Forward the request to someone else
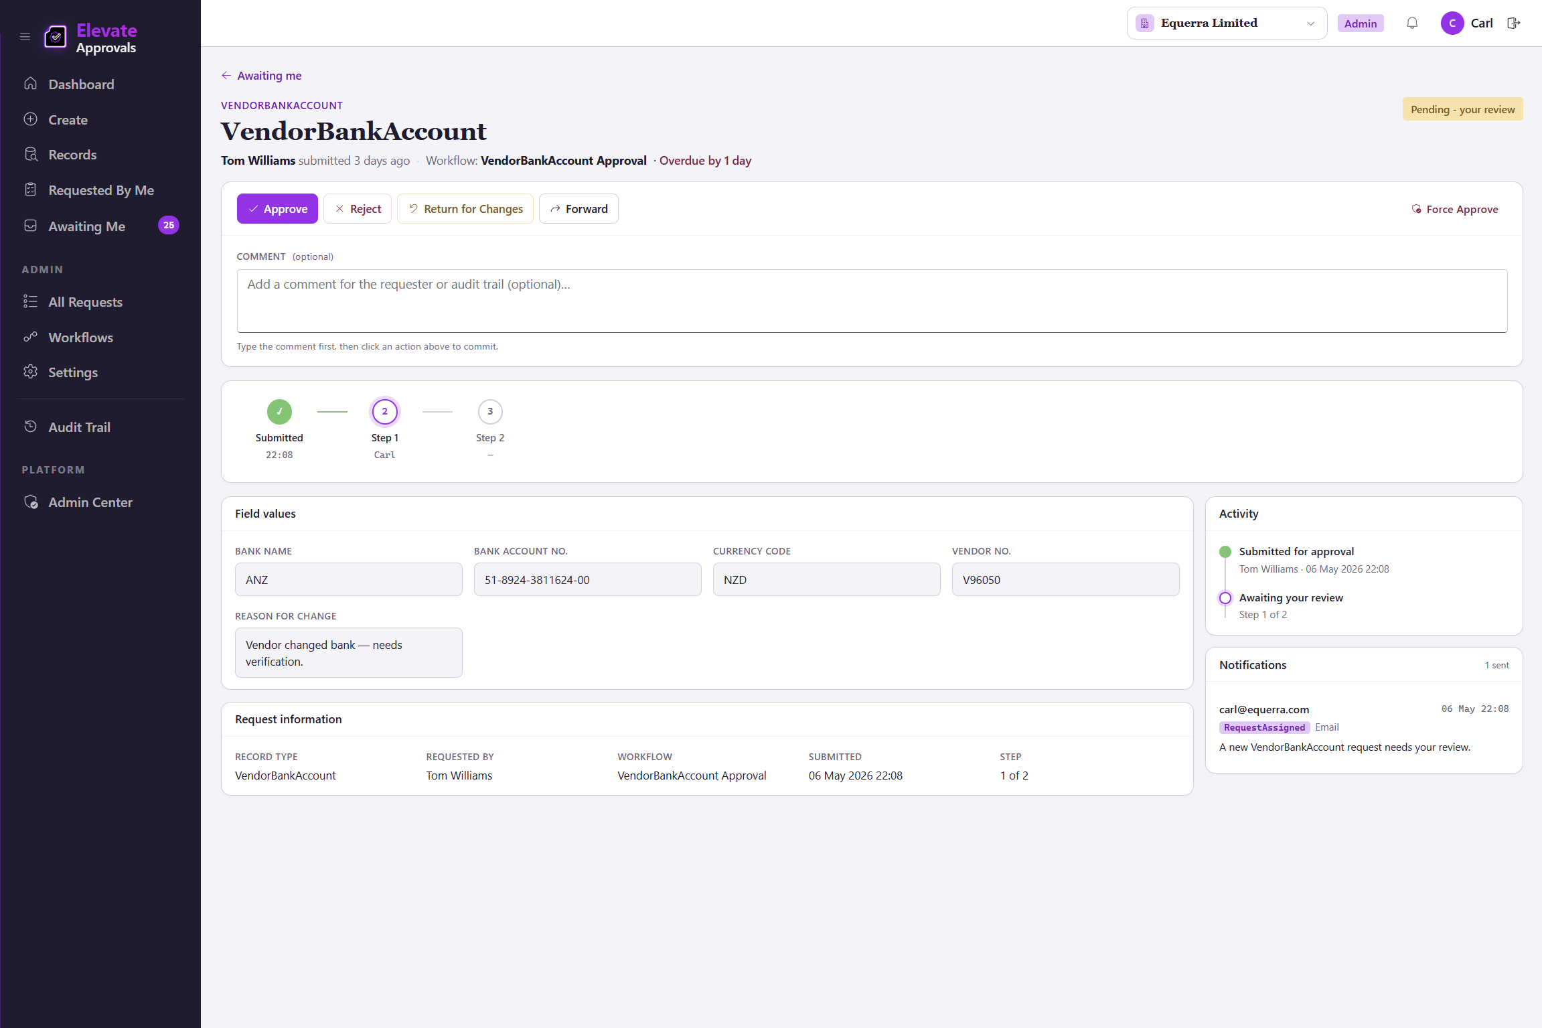Image resolution: width=1542 pixels, height=1028 pixels. tap(579, 209)
